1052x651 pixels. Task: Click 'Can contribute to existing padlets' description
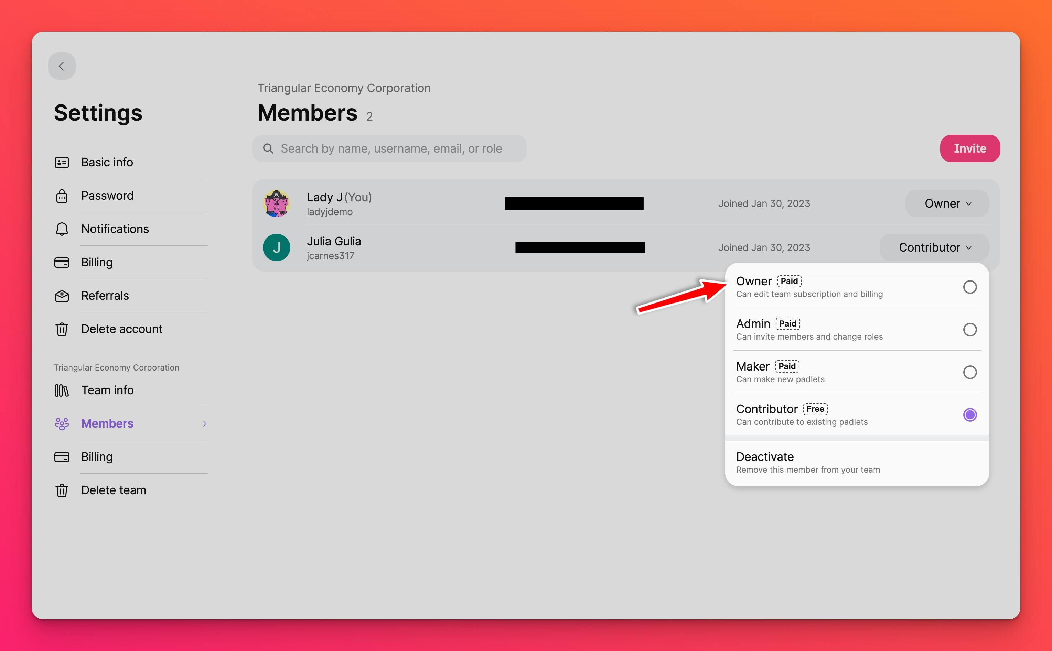[x=802, y=422]
